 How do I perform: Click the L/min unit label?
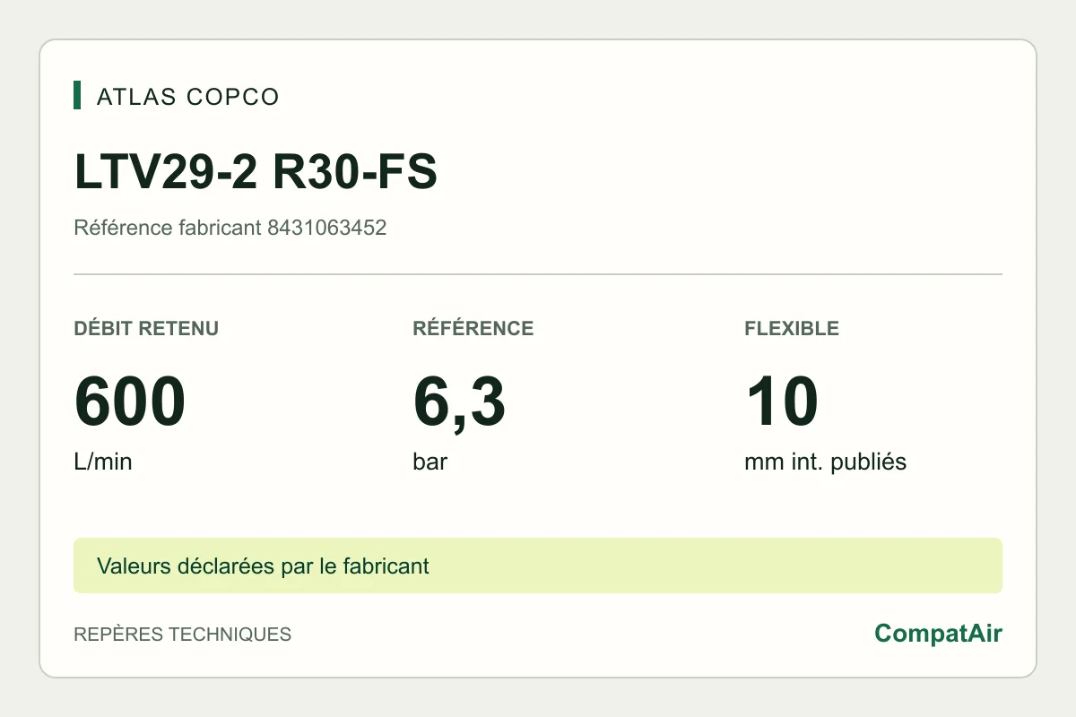coord(102,462)
